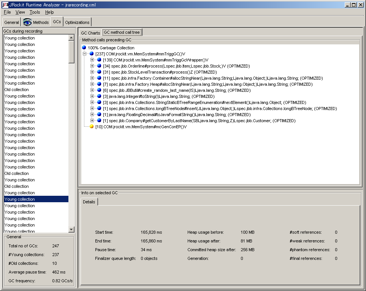Screen dimensions: 366x291
Task: Click blue ball icon of FloatingDecimal#toJavaFormatString node
Action: [x=99, y=114]
